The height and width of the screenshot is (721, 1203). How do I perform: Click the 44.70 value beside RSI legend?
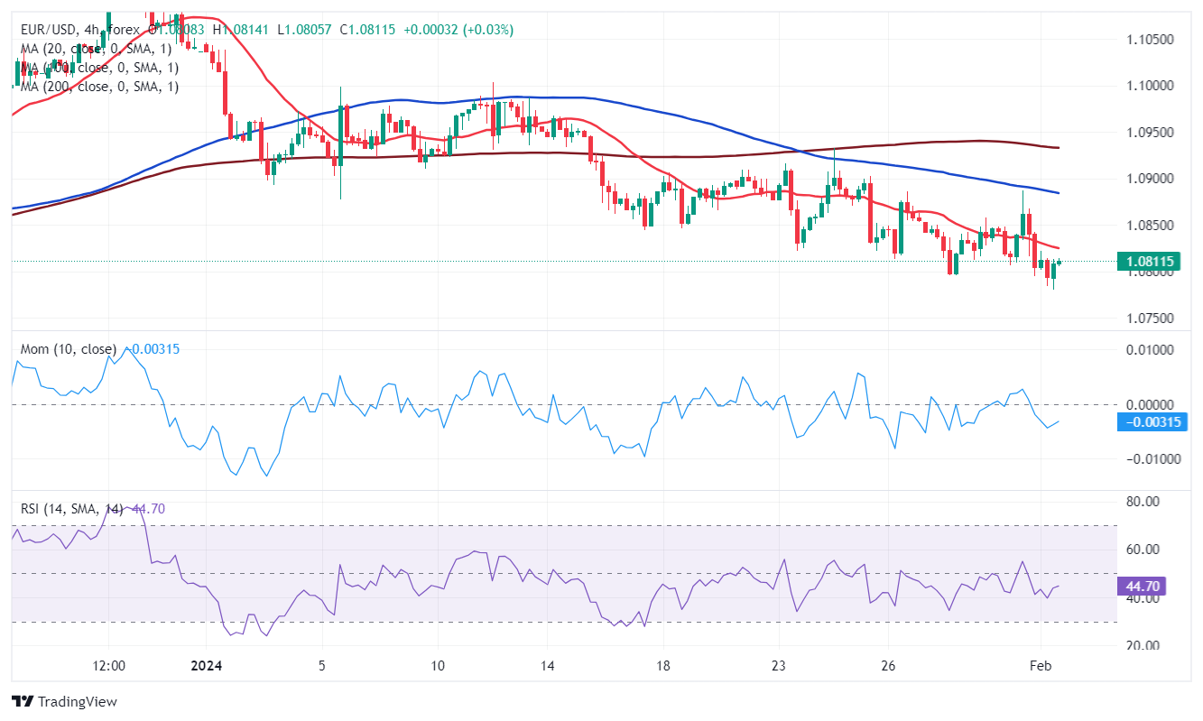coord(148,509)
